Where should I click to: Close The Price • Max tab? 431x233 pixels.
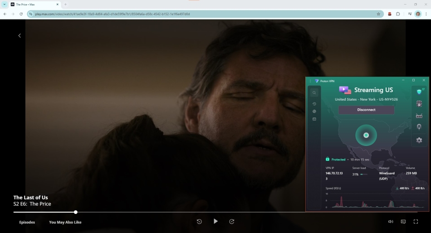[x=58, y=5]
